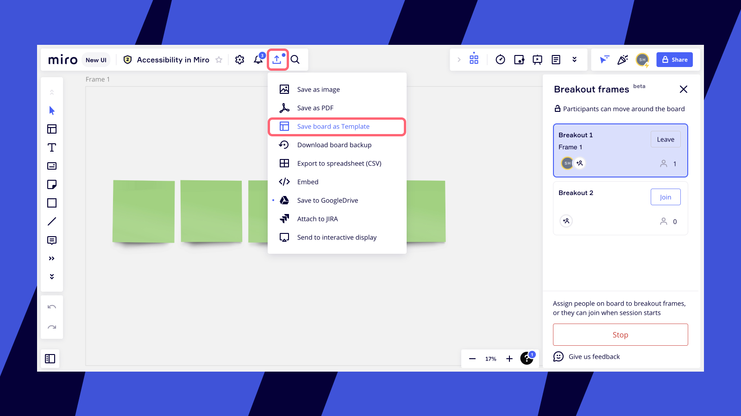Toggle the frames panel at bottom left

50,359
